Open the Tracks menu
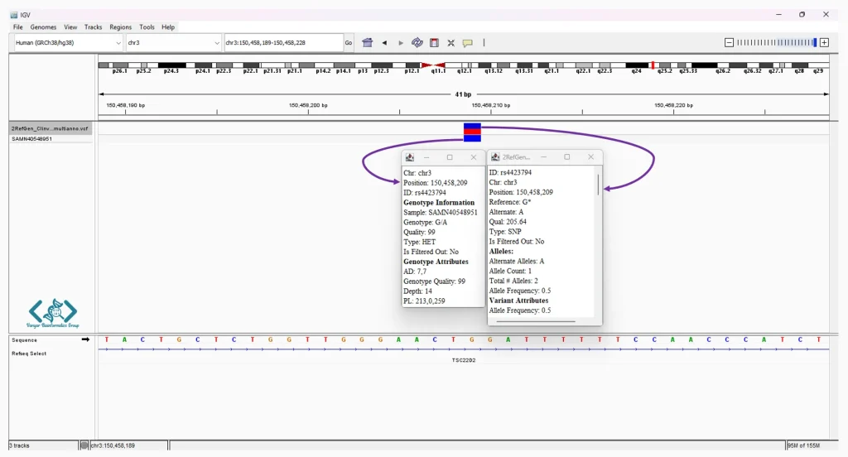Viewport: 848px width, 457px height. pyautogui.click(x=93, y=27)
